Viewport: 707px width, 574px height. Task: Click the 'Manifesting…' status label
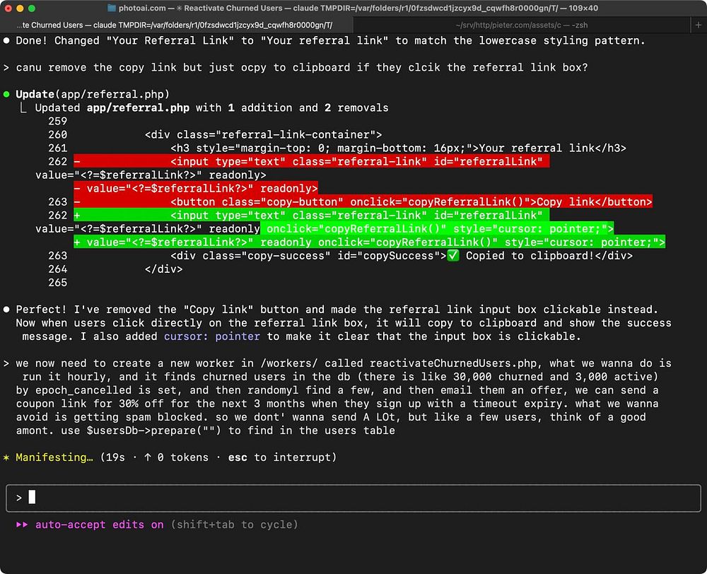[x=54, y=457]
